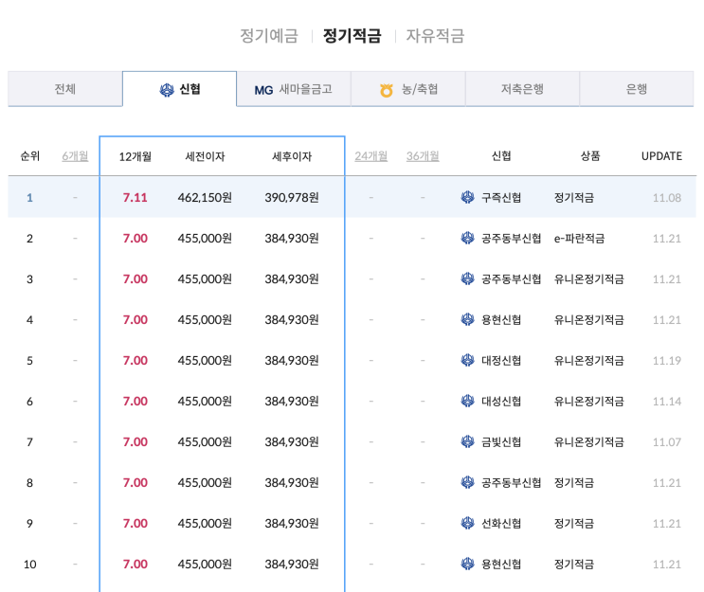Select 공주동부신협 in rank 8 row

(511, 483)
